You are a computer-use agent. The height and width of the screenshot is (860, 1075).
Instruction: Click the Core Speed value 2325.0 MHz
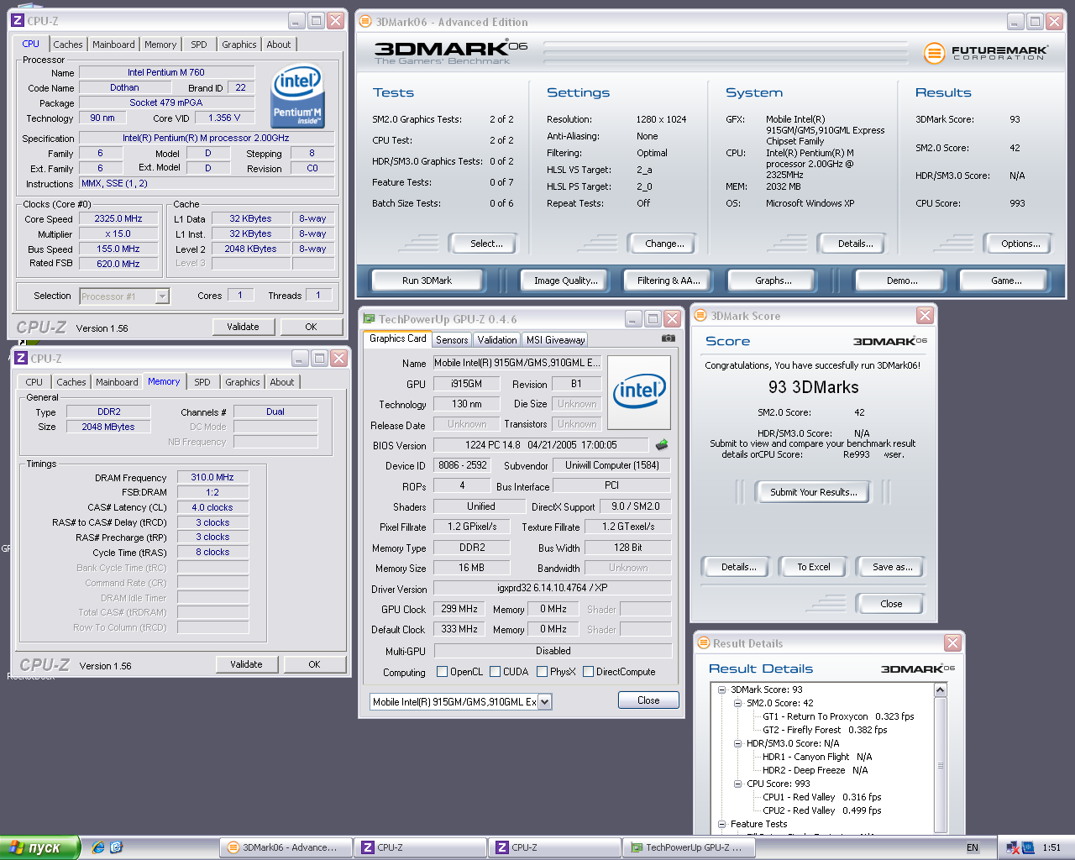click(x=118, y=218)
